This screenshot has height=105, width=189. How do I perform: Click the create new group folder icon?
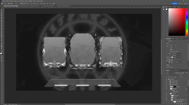pyautogui.click(x=183, y=104)
